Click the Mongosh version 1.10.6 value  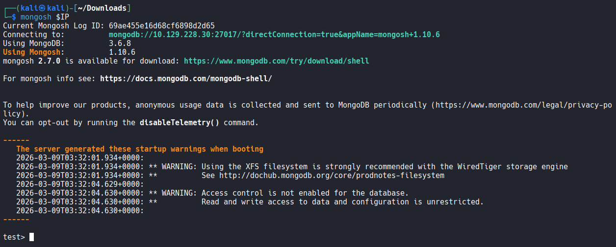tap(122, 52)
